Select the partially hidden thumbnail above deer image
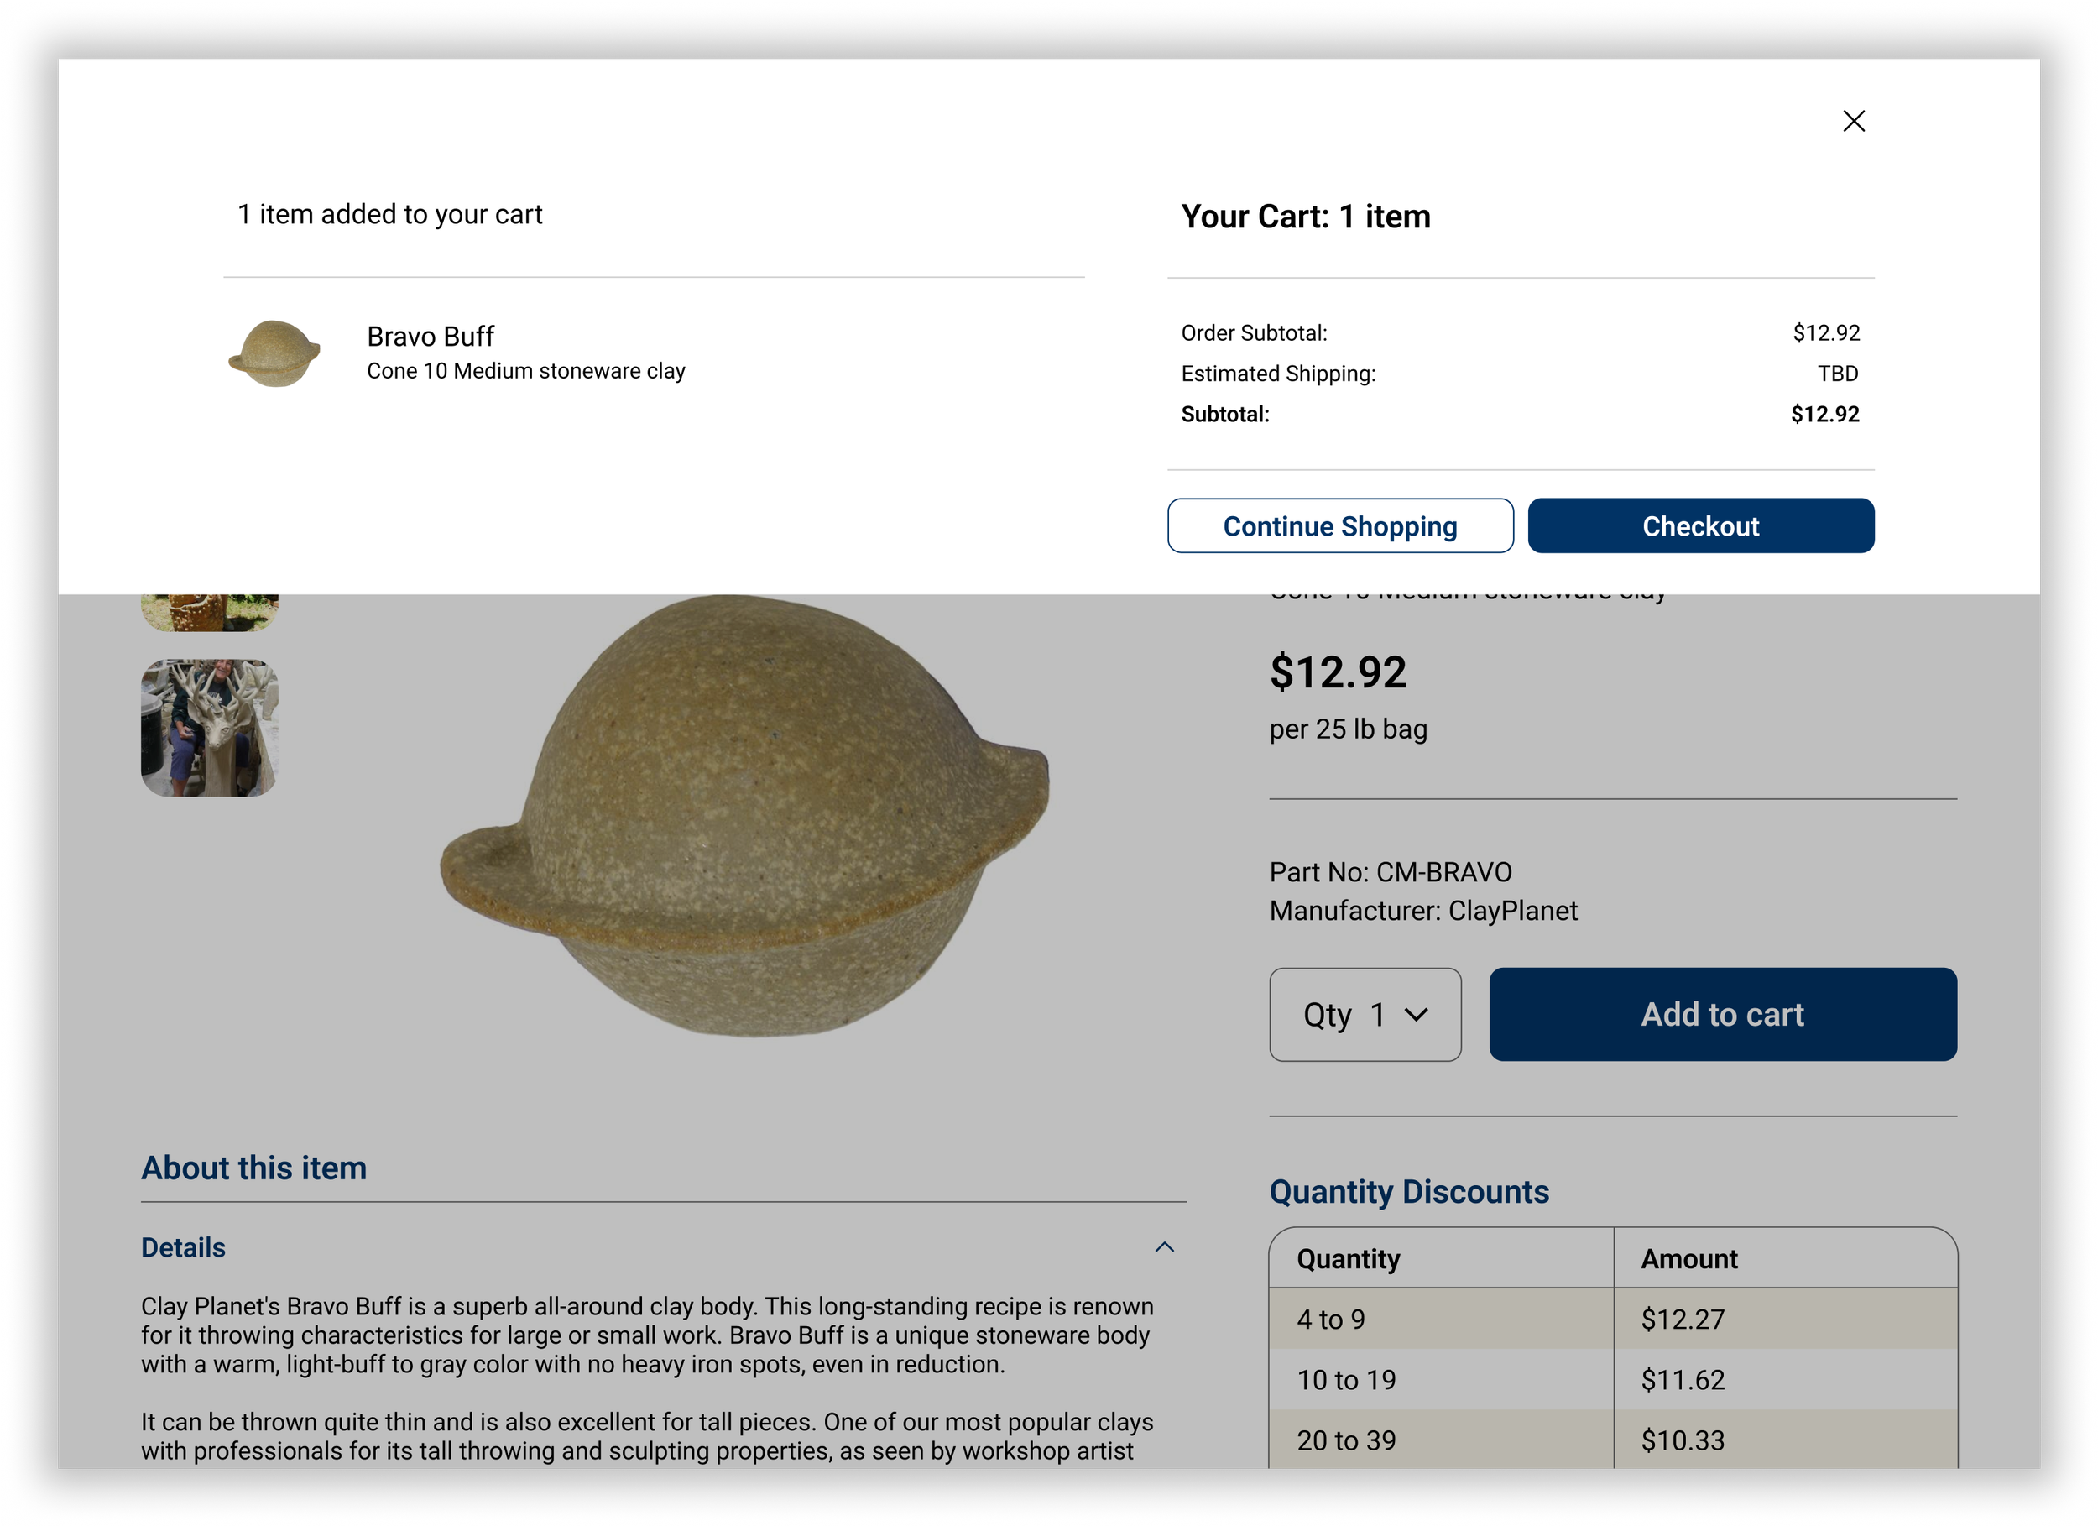The width and height of the screenshot is (2098, 1526). pyautogui.click(x=210, y=612)
